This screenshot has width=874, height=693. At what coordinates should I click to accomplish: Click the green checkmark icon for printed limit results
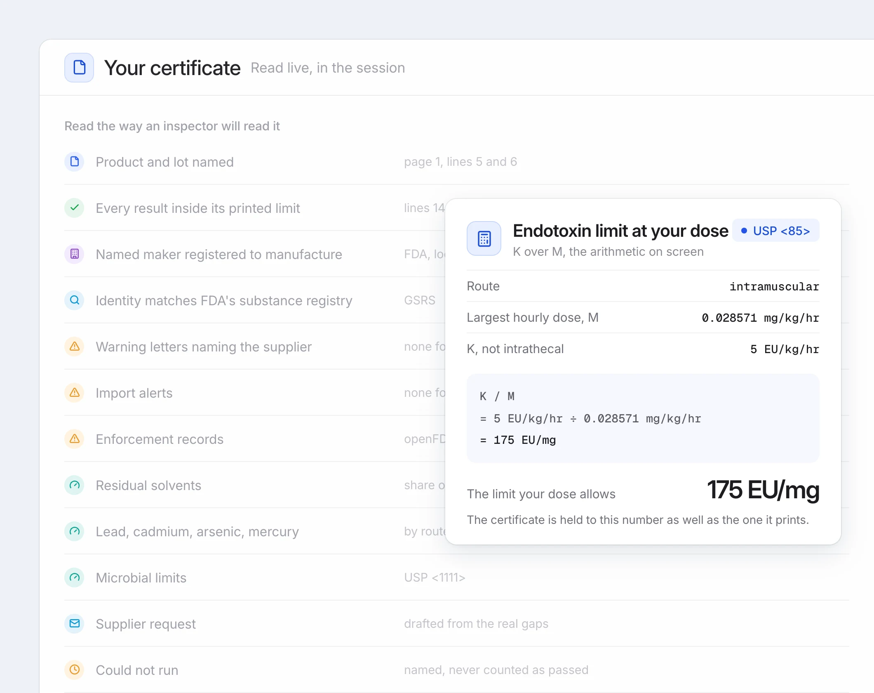pyautogui.click(x=75, y=208)
